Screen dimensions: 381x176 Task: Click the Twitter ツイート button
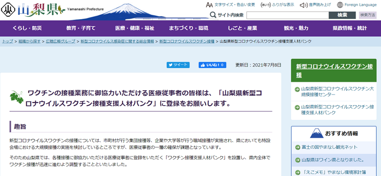click(x=178, y=65)
